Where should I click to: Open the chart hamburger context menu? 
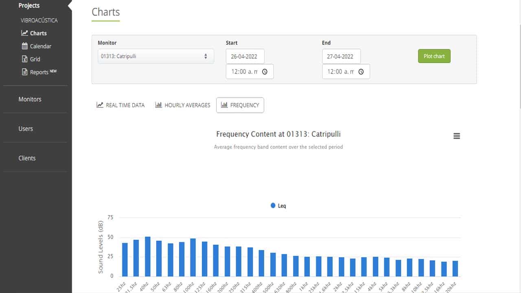pyautogui.click(x=457, y=136)
